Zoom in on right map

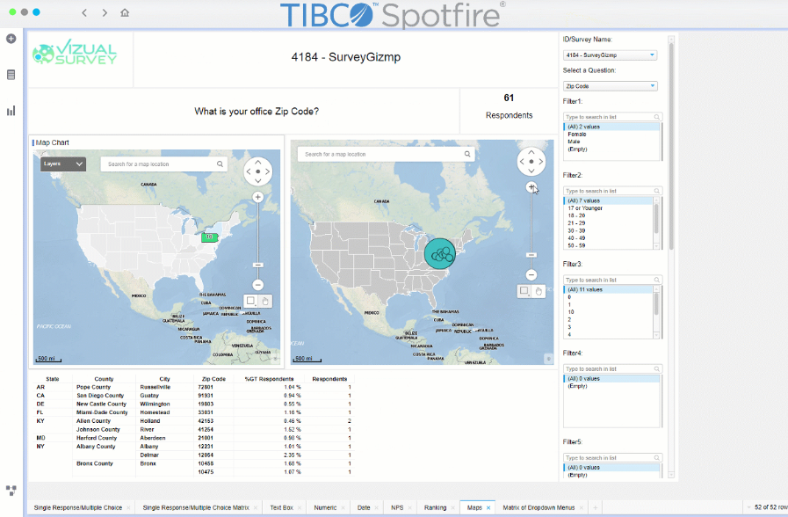531,187
